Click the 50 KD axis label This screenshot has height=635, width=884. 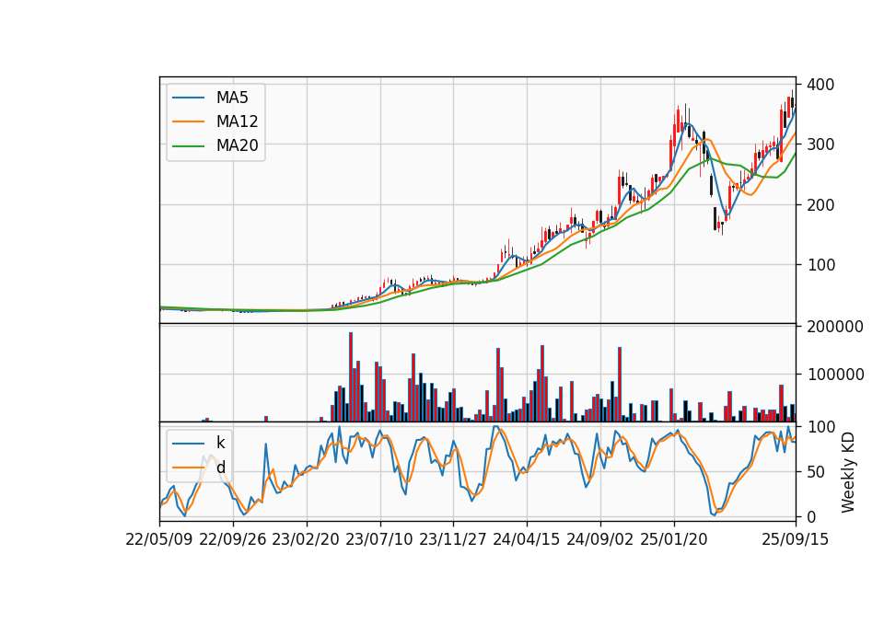point(817,472)
